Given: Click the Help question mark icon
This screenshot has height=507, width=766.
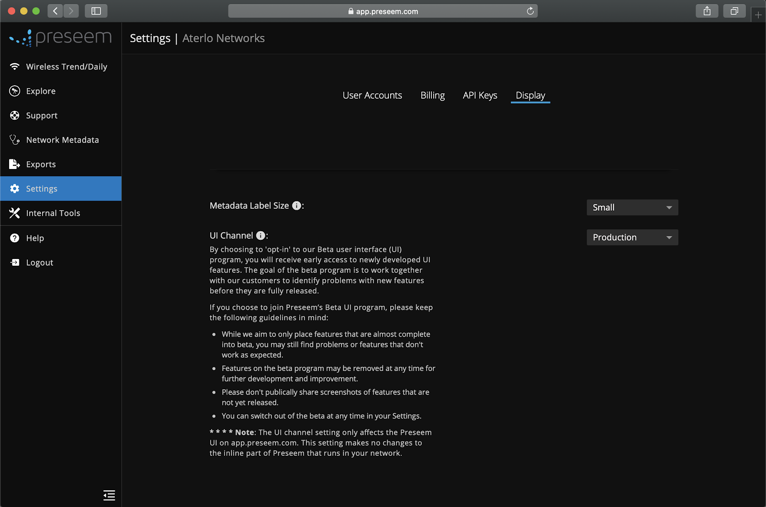Looking at the screenshot, I should [x=15, y=238].
